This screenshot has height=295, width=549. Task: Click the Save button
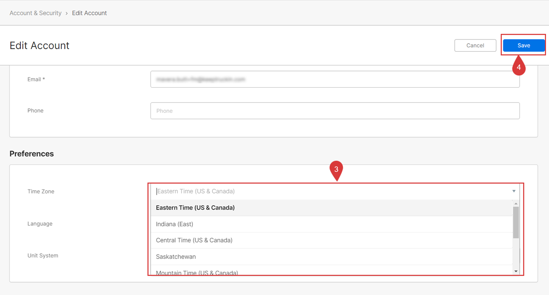click(523, 45)
